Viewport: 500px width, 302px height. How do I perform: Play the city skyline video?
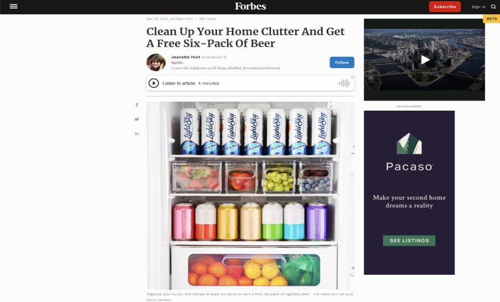425,60
